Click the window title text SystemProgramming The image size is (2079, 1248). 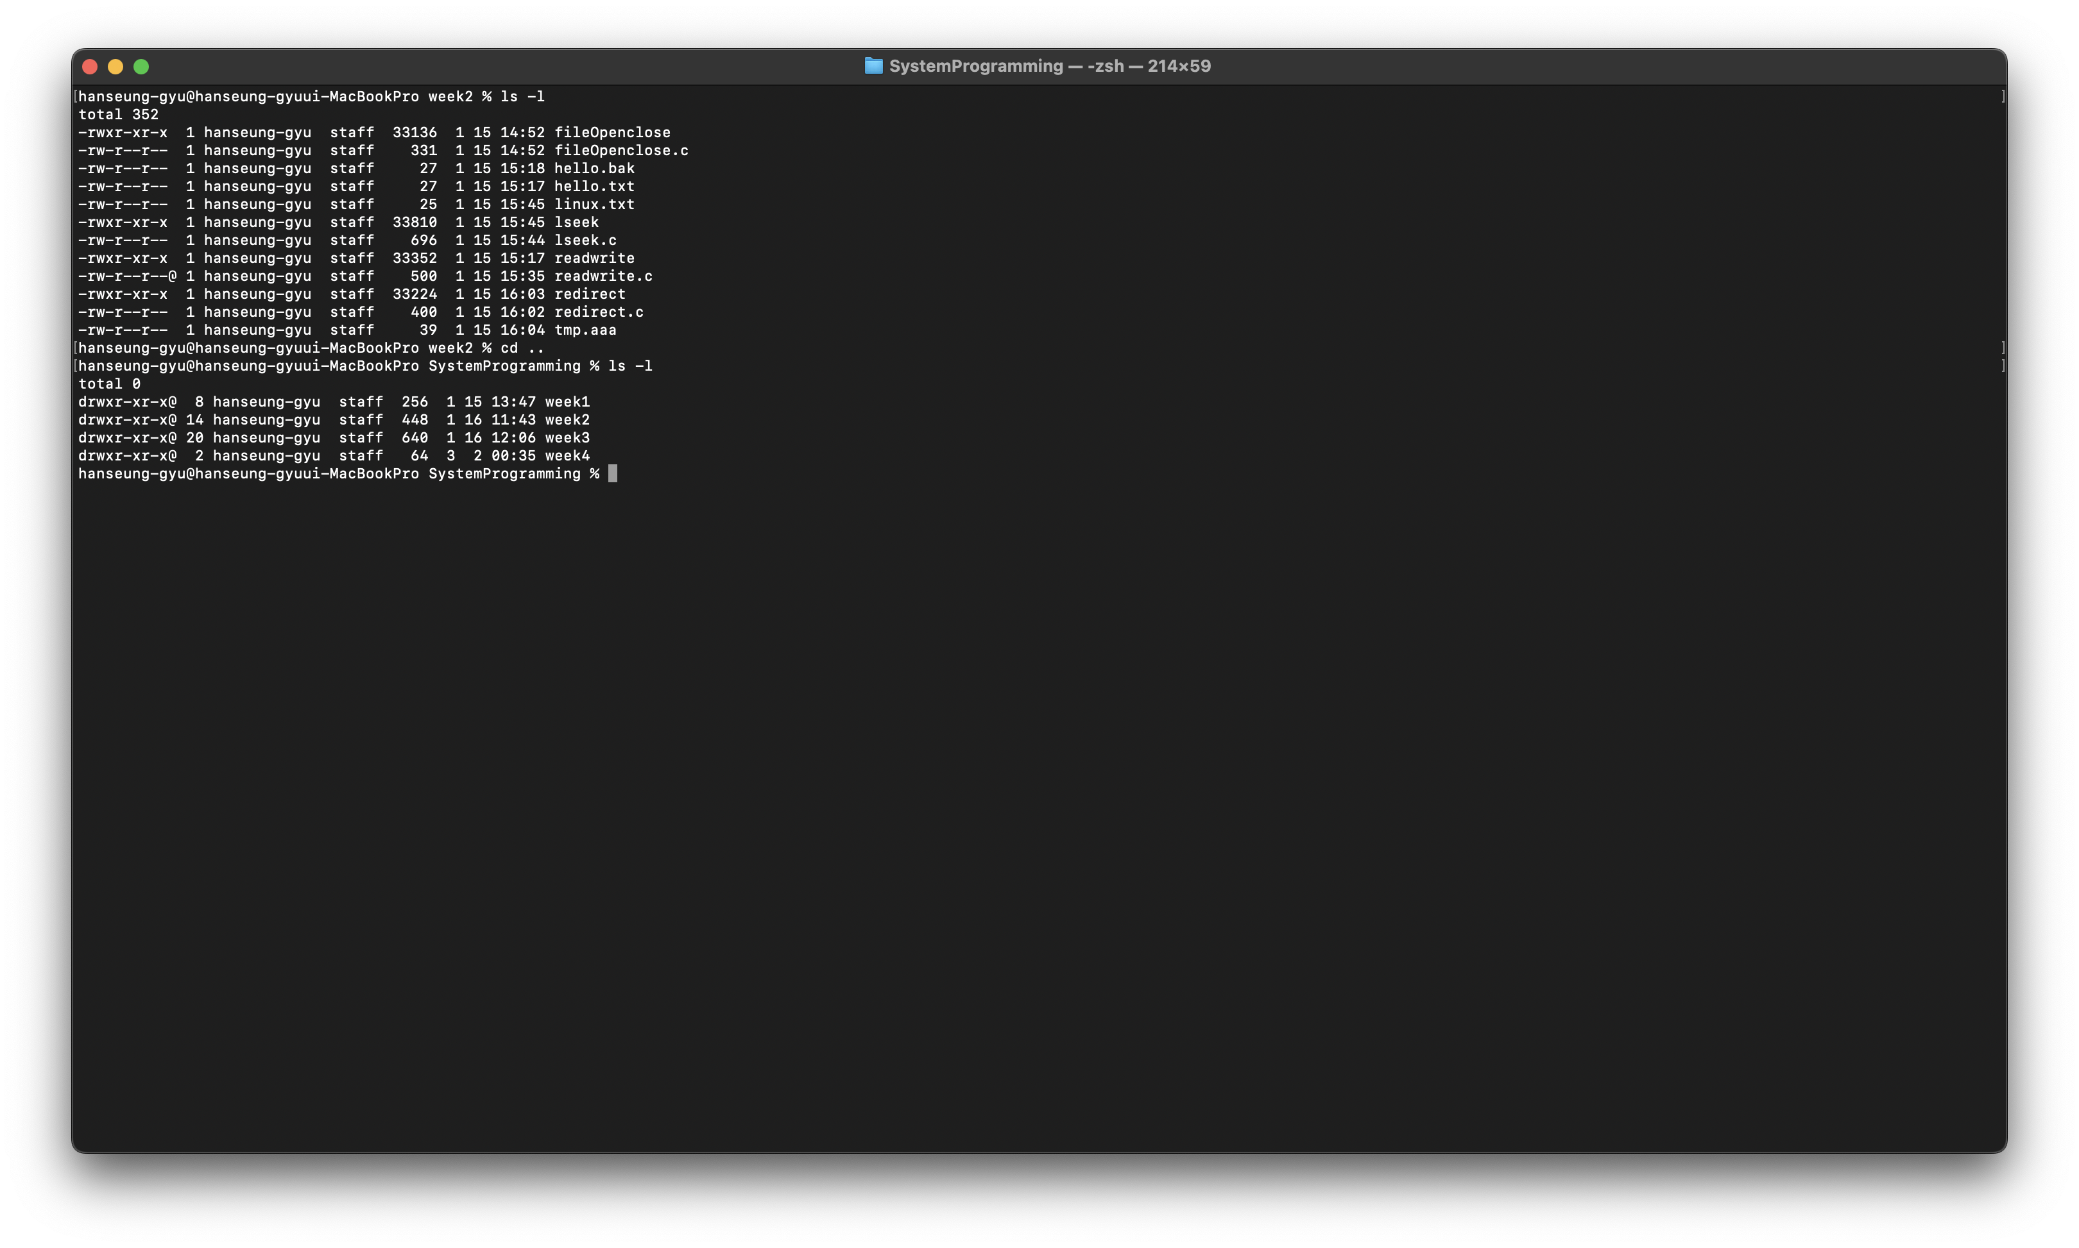click(x=976, y=65)
